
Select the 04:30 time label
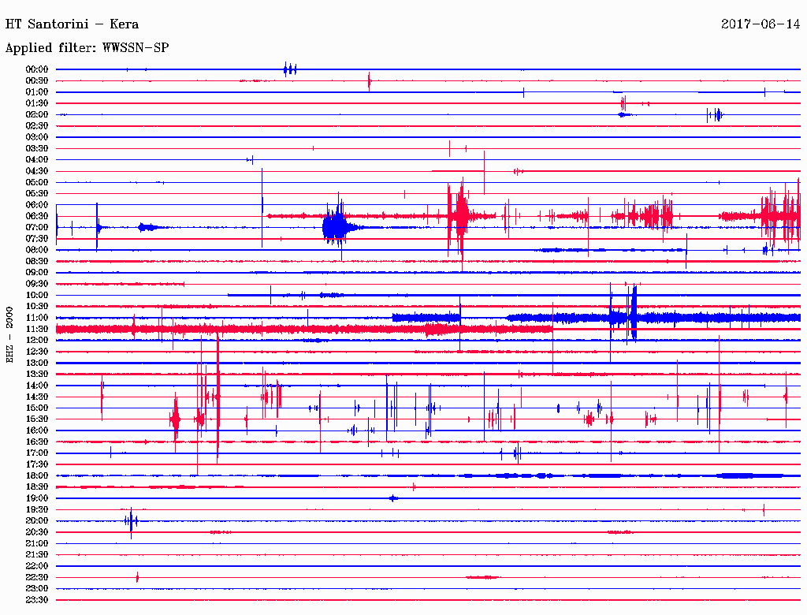pos(37,171)
